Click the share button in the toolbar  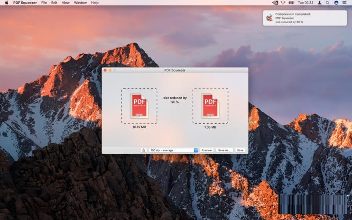(x=143, y=150)
